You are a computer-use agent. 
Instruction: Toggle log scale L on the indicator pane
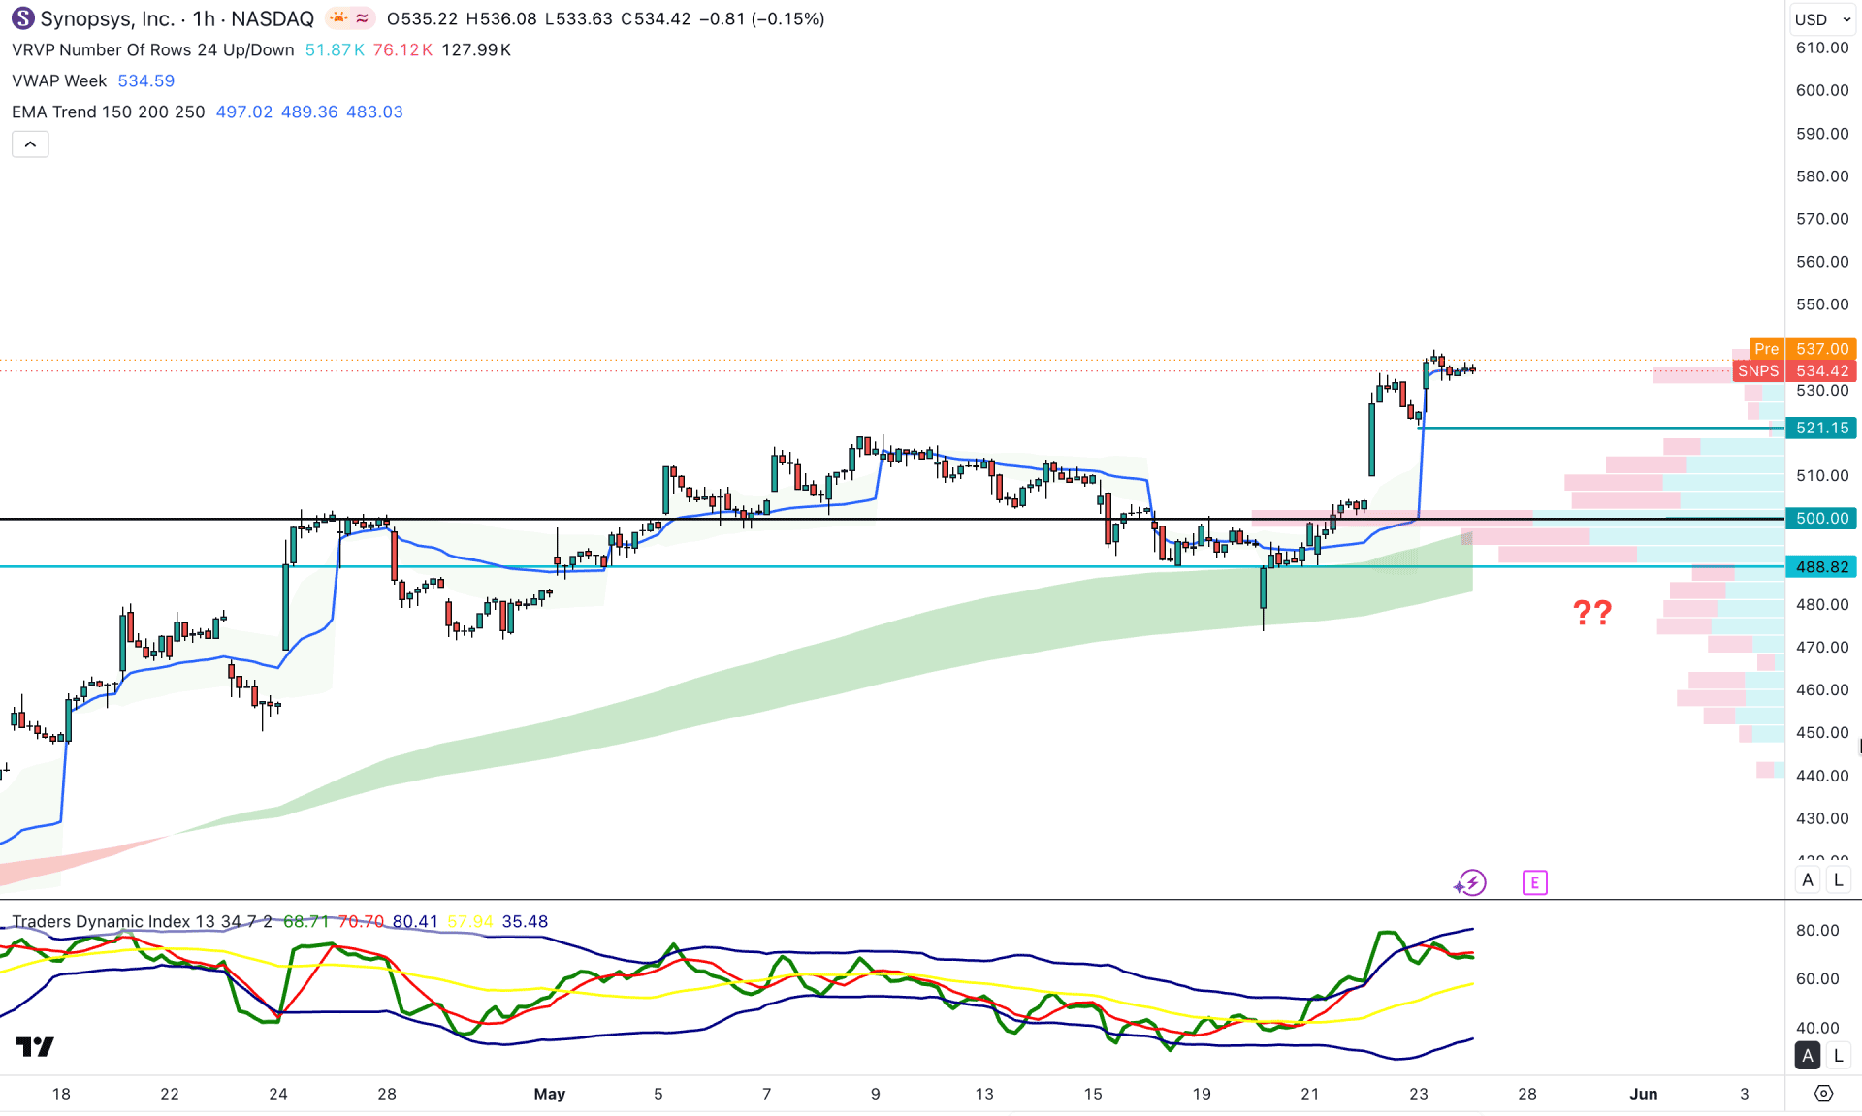(x=1838, y=1056)
